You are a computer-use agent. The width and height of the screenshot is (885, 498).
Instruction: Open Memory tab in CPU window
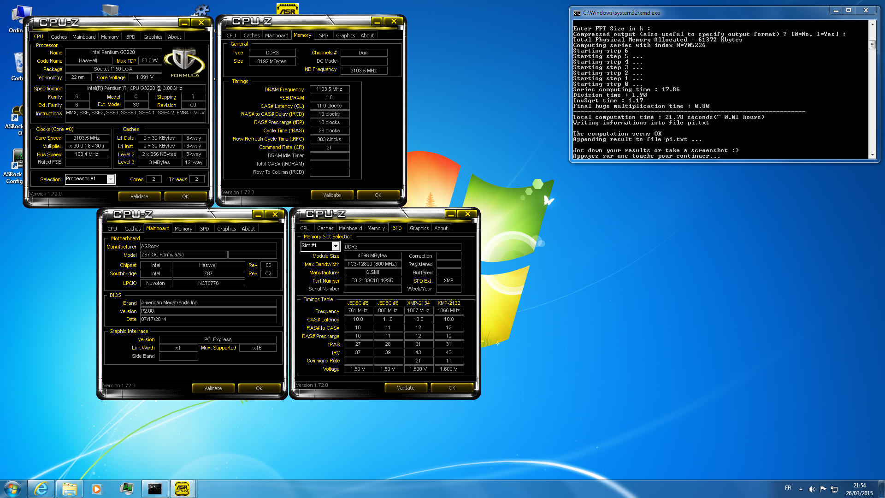[x=110, y=37]
